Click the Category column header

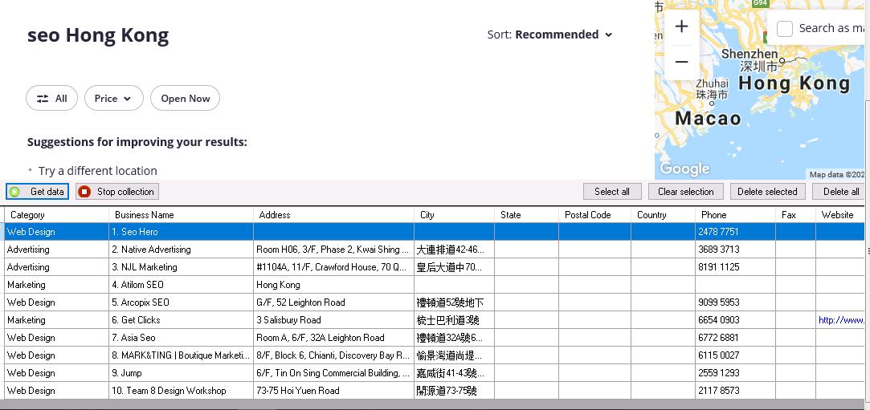[56, 215]
